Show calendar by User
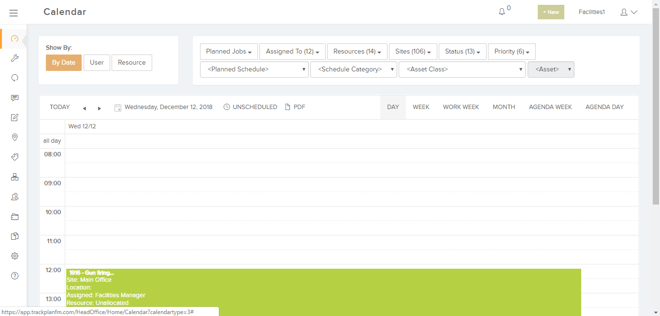Viewport: 660px width, 316px height. pyautogui.click(x=97, y=63)
